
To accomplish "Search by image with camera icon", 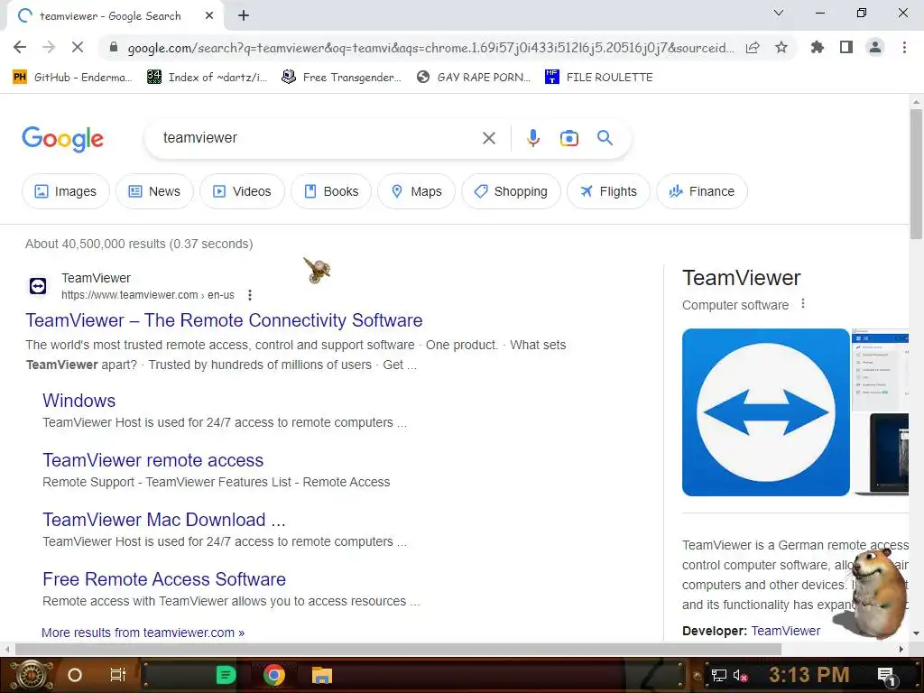I will (568, 138).
